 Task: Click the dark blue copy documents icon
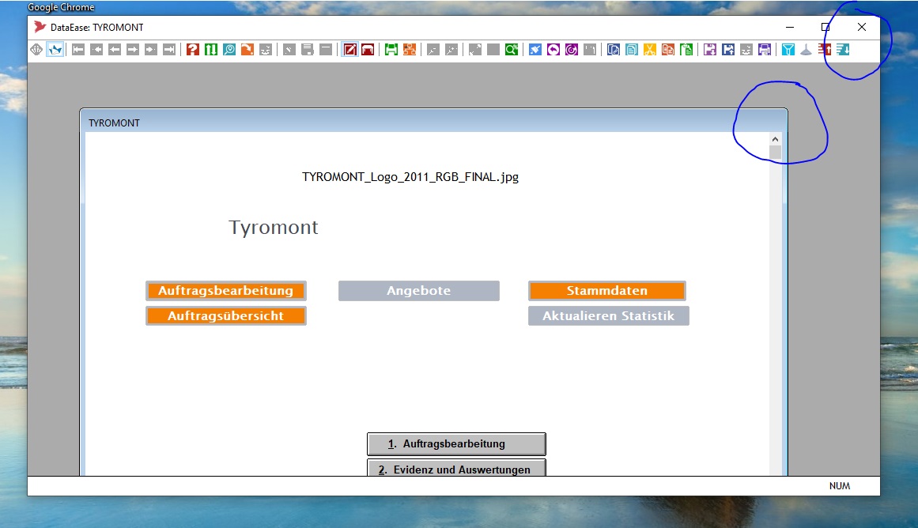click(x=613, y=50)
